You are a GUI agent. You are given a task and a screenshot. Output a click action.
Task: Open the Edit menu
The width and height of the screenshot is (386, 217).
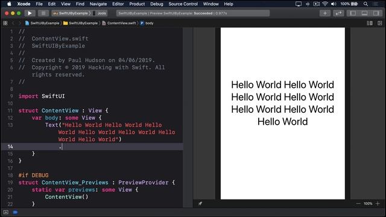(x=52, y=4)
